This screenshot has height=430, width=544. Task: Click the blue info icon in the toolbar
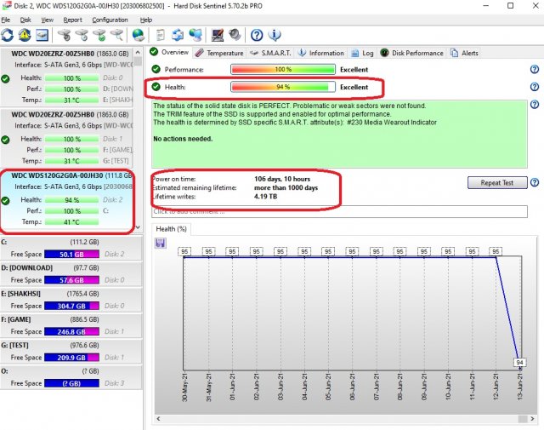coord(275,35)
